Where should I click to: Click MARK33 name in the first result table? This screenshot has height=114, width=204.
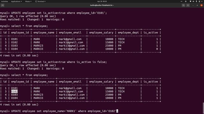coord(38,49)
